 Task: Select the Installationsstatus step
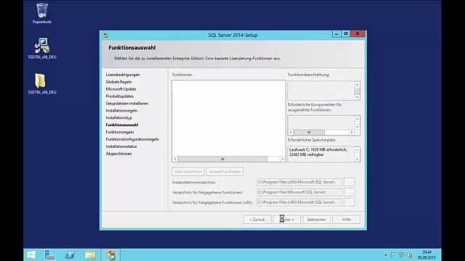[121, 146]
